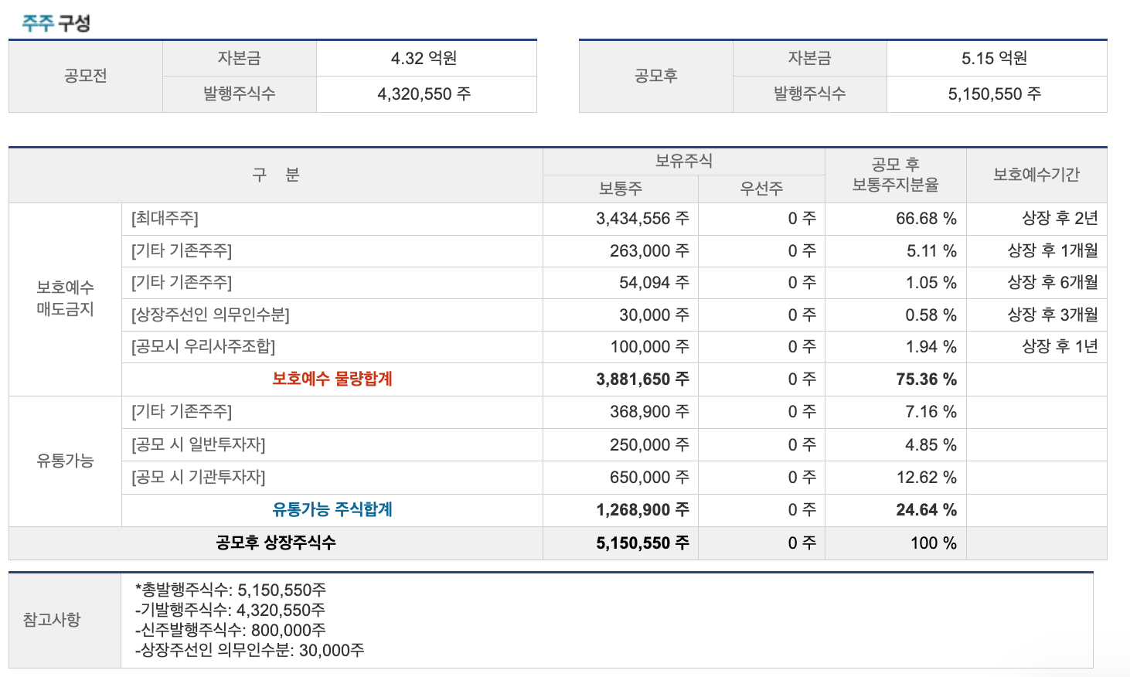Click the 상장 후 2년 lock-up period
This screenshot has width=1130, height=677.
click(1060, 219)
